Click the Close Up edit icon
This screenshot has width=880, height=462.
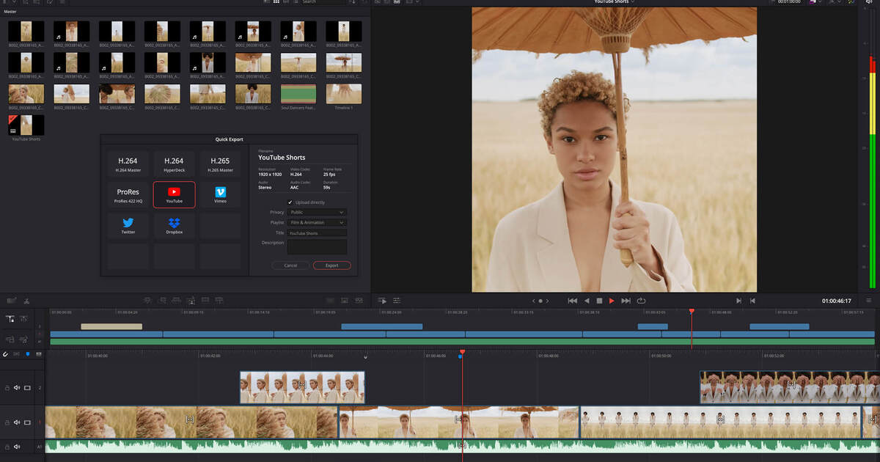coord(191,301)
